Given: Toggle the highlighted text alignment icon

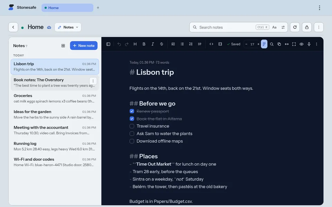Looking at the screenshot, I should click(264, 44).
